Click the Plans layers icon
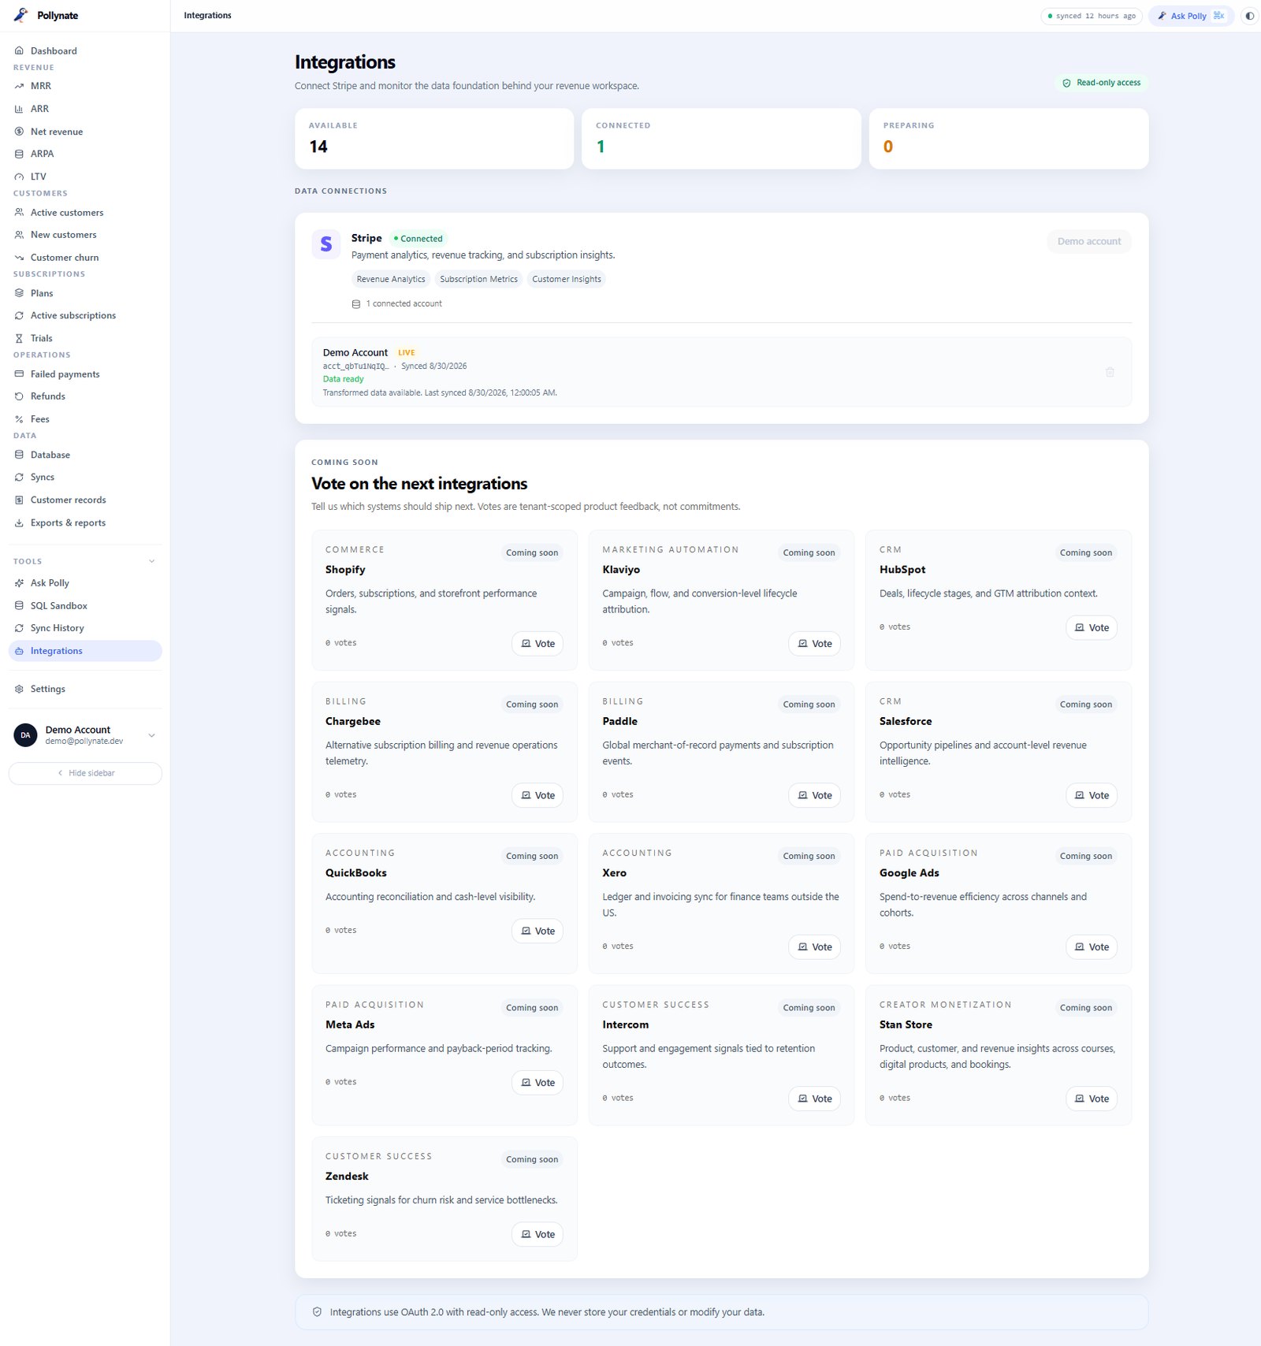1261x1346 pixels. [x=19, y=293]
